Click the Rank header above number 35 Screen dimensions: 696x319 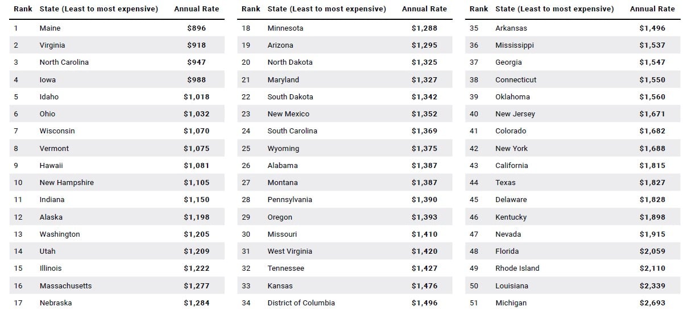(478, 9)
